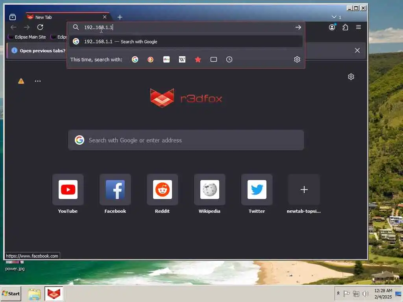The image size is (403, 302).
Task: Open search settings gear in the dropdown
Action: tap(297, 60)
